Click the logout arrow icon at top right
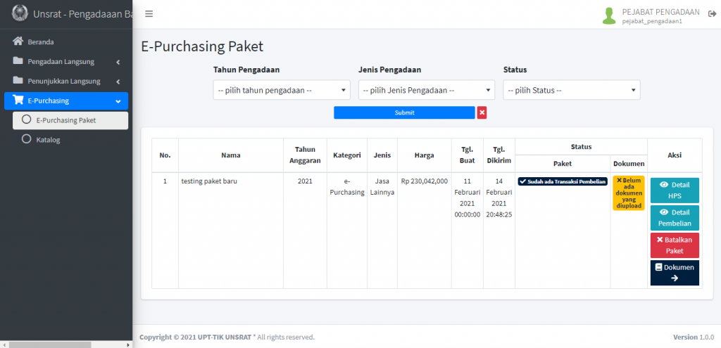Image resolution: width=721 pixels, height=348 pixels. pyautogui.click(x=712, y=15)
